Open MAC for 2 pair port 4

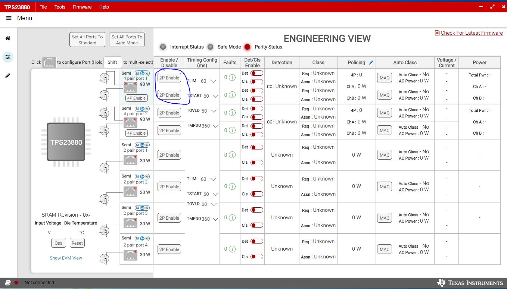coord(385,249)
